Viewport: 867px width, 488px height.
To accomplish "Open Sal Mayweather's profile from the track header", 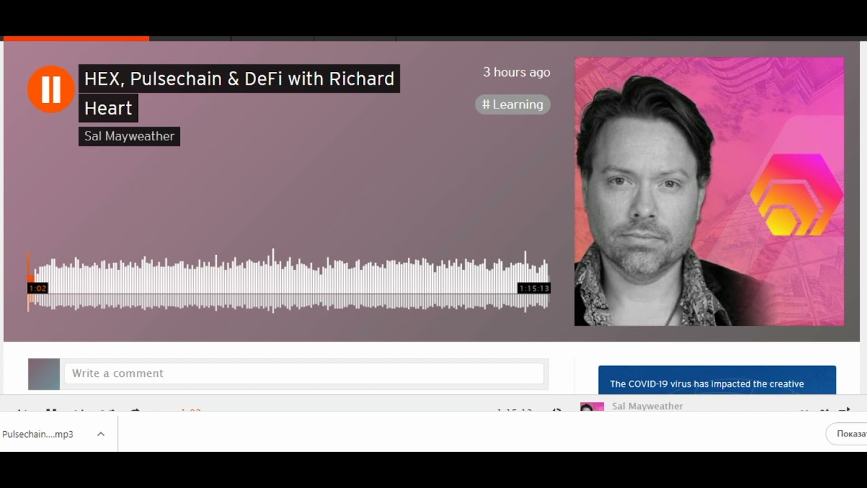I will tap(129, 136).
